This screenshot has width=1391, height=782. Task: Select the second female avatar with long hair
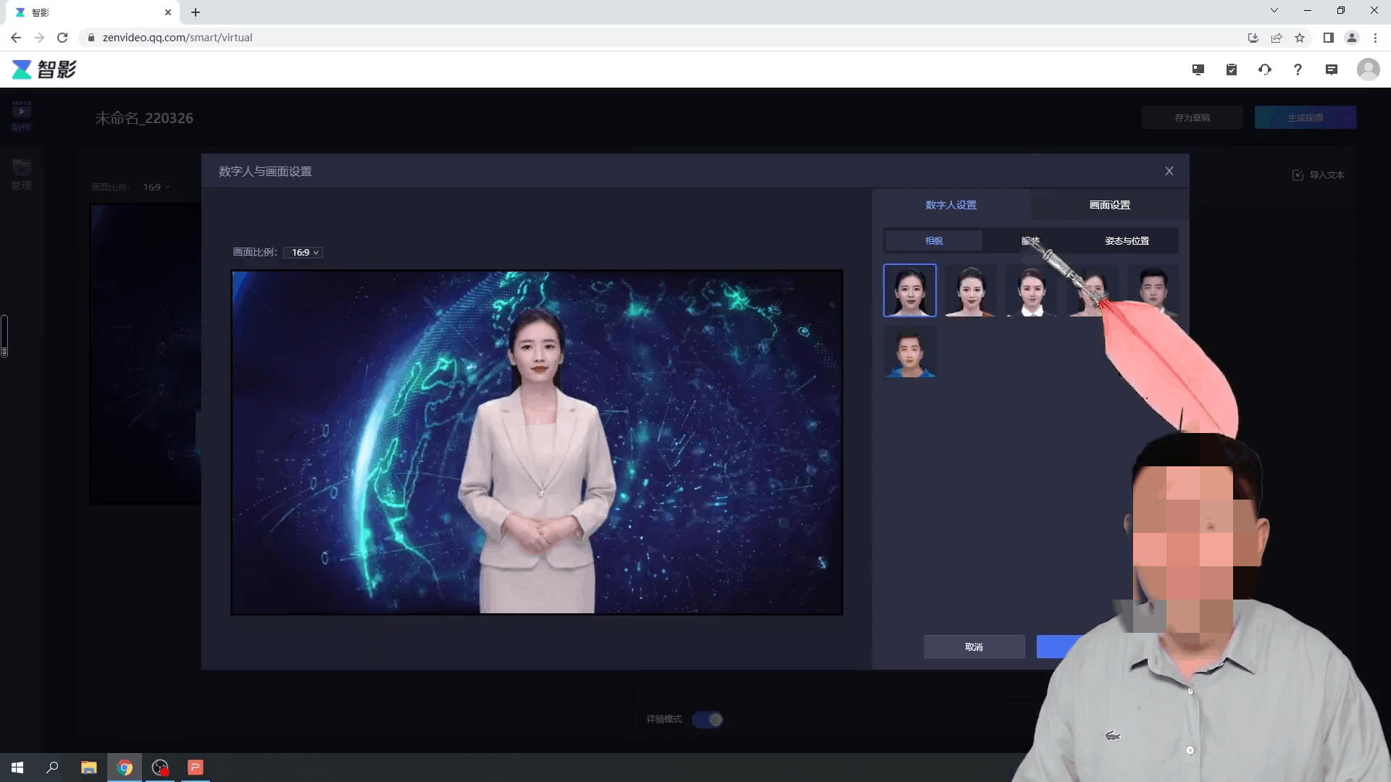pos(971,290)
